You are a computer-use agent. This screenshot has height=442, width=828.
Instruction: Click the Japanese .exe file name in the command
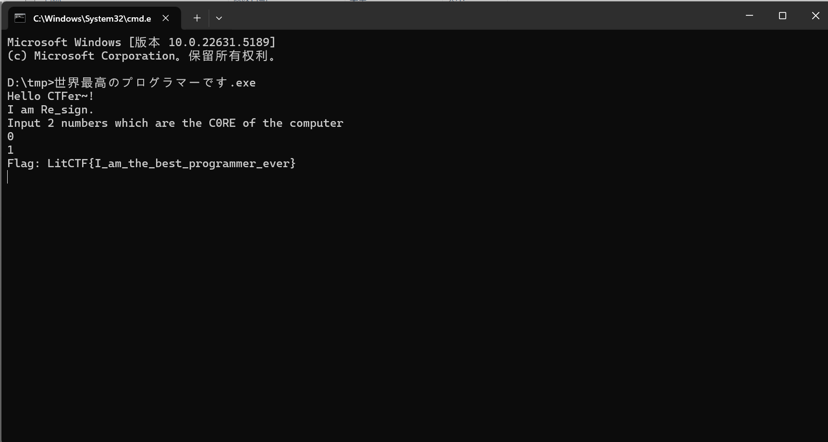click(155, 83)
